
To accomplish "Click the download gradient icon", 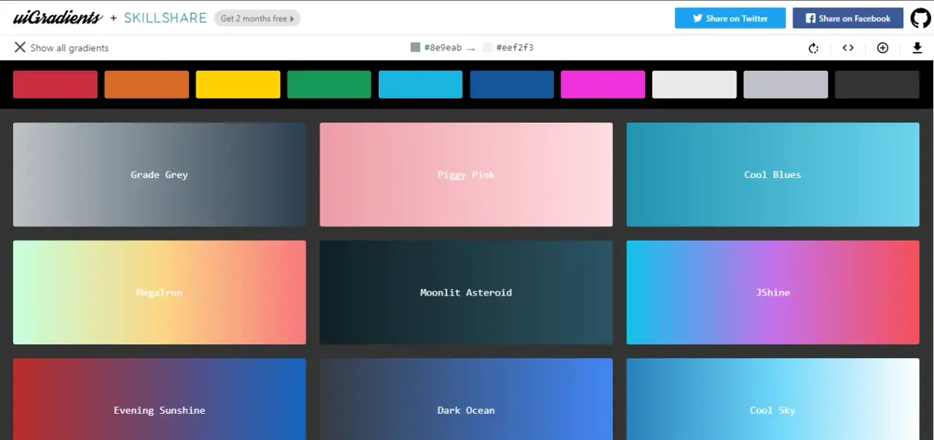I will pyautogui.click(x=917, y=48).
